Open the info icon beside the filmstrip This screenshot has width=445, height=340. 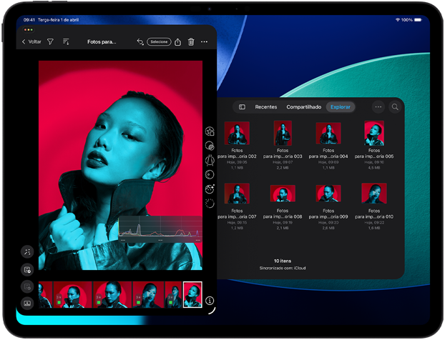click(x=210, y=301)
